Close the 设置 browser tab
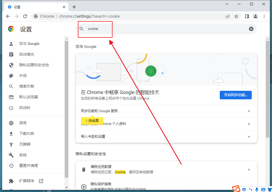272x192 pixels. point(64,7)
